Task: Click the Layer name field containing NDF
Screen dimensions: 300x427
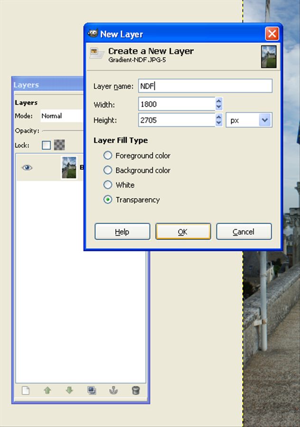Action: [205, 86]
